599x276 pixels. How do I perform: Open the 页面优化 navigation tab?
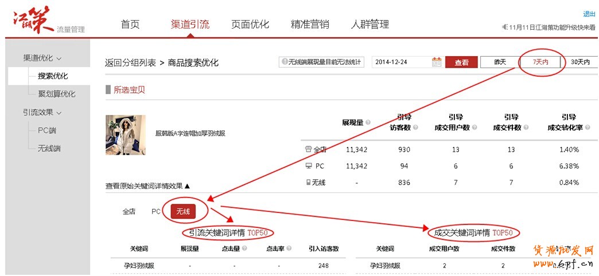(x=250, y=25)
